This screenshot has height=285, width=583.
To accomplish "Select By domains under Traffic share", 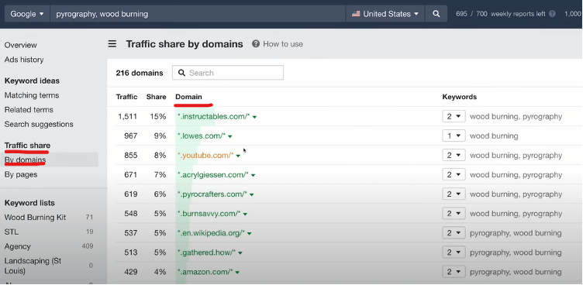I will coord(26,160).
